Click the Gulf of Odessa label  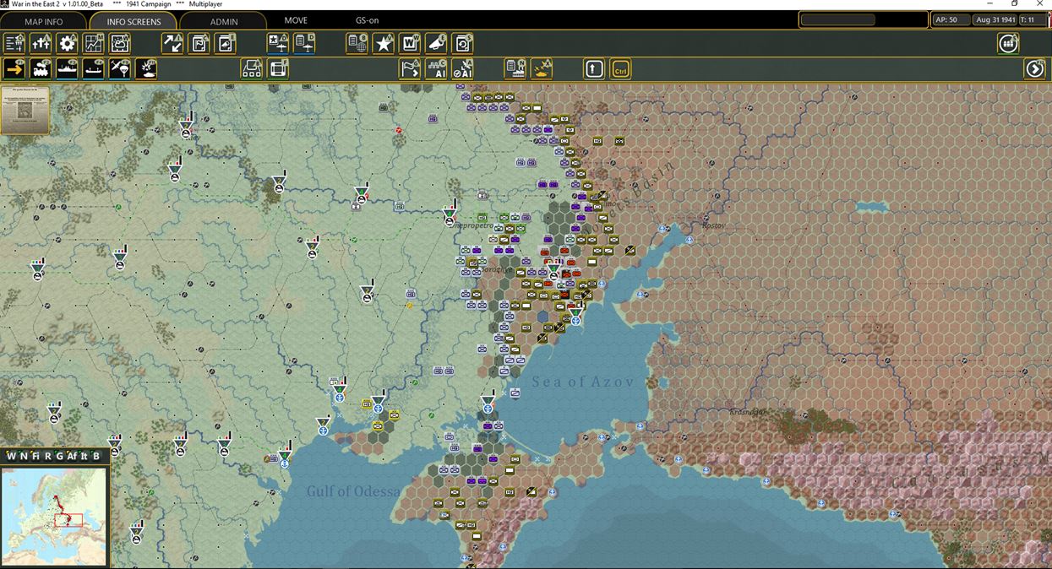[x=353, y=491]
